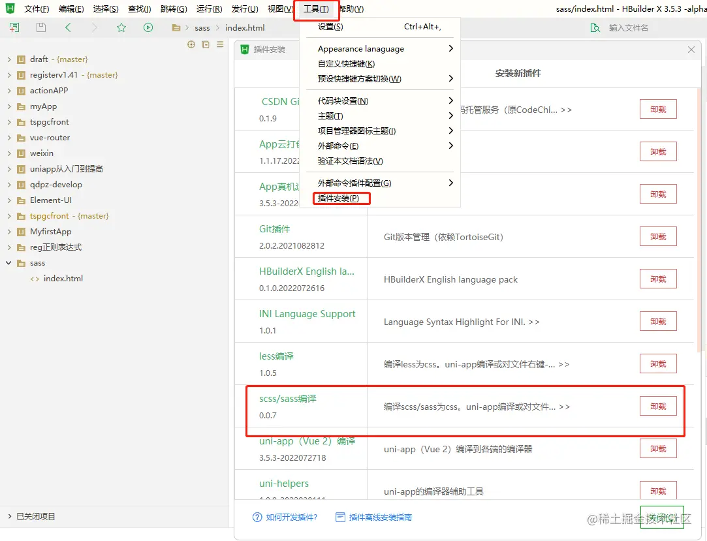The image size is (707, 541).
Task: Click the collapse all icon in project panel
Action: [206, 44]
